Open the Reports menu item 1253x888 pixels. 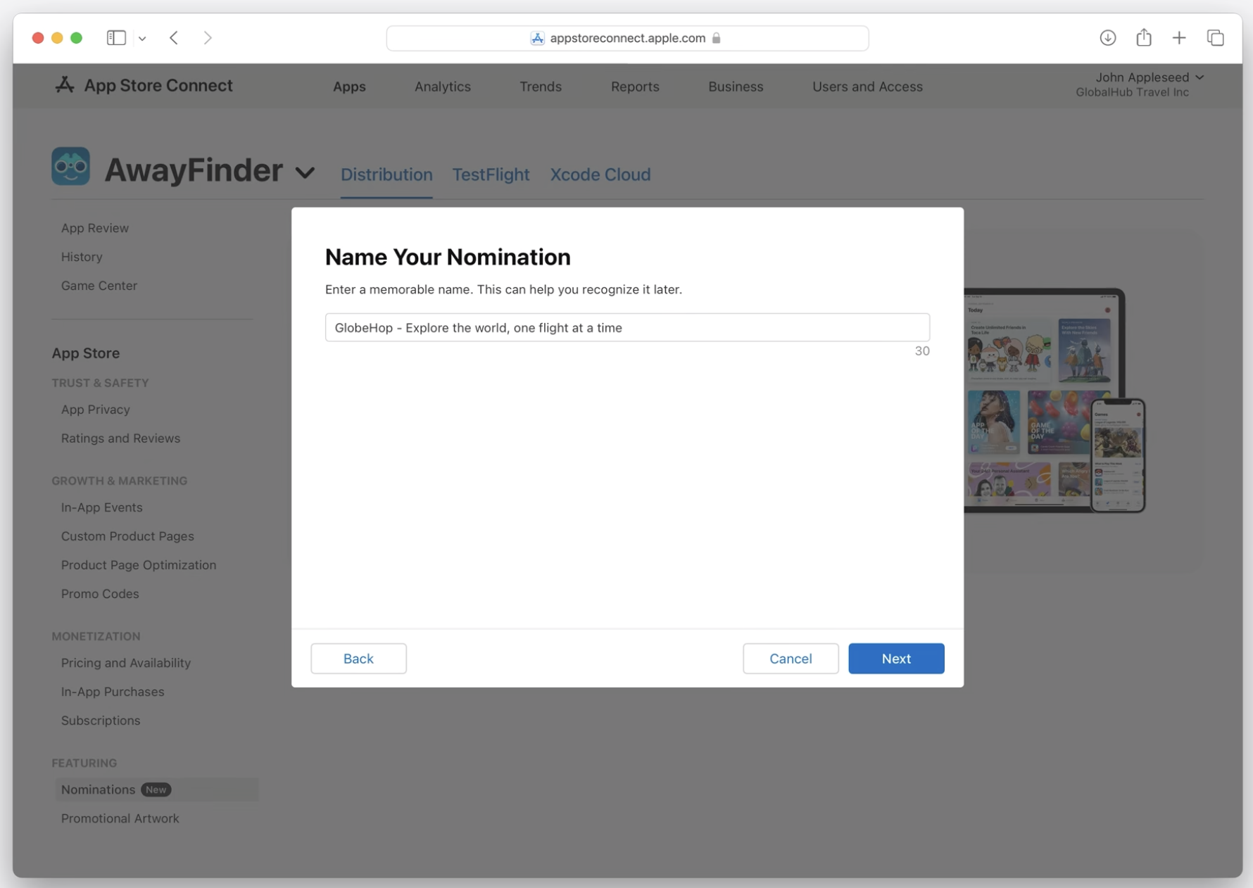tap(635, 87)
